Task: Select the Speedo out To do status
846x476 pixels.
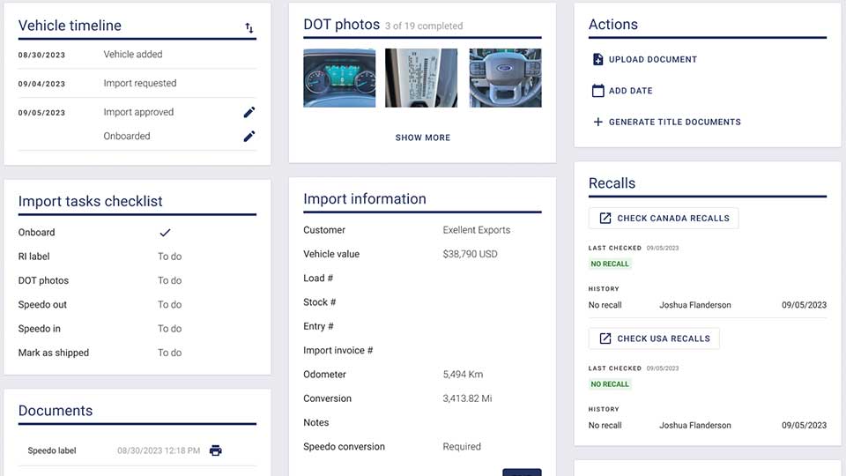Action: point(169,304)
